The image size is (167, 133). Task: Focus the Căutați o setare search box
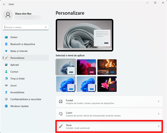[x=26, y=27]
